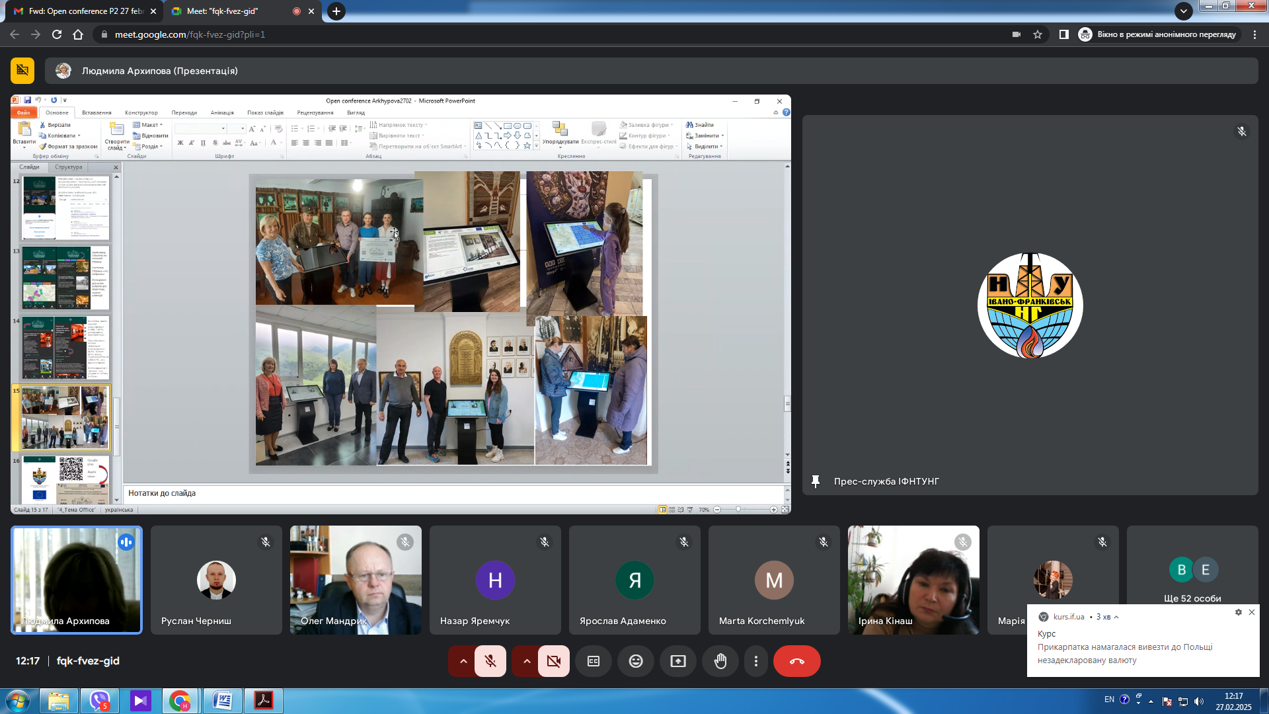
Task: Select slide 13 thumbnail in PowerPoint
Action: (x=65, y=278)
